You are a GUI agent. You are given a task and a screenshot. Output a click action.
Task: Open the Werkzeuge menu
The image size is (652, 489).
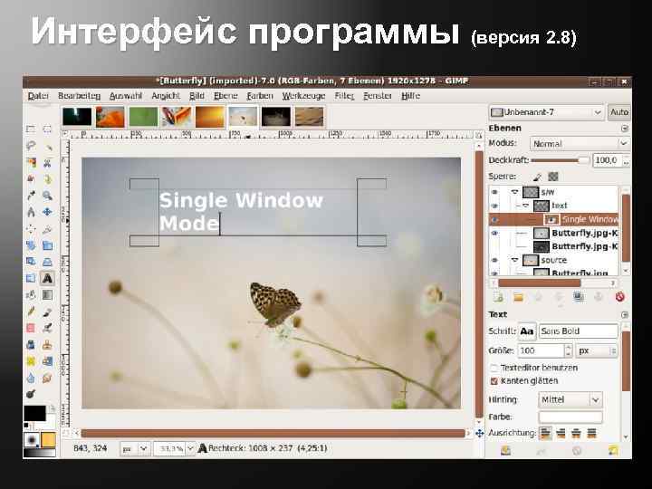coord(303,96)
